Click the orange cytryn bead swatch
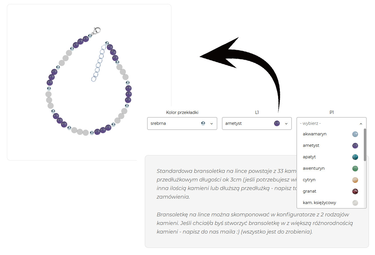 click(x=355, y=180)
